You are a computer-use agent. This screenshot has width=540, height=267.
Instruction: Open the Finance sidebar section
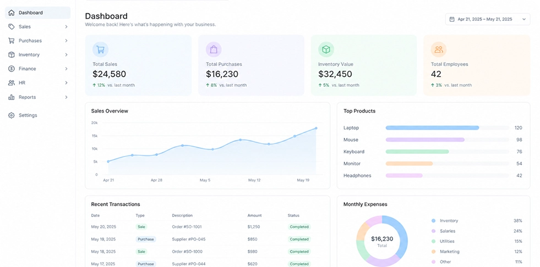click(37, 69)
